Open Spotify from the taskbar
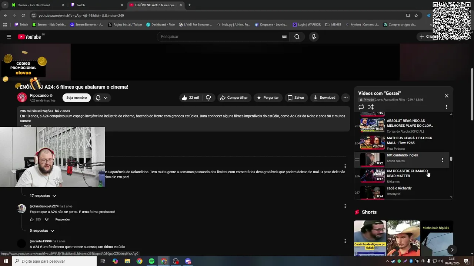This screenshot has height=266, width=474. 151,261
